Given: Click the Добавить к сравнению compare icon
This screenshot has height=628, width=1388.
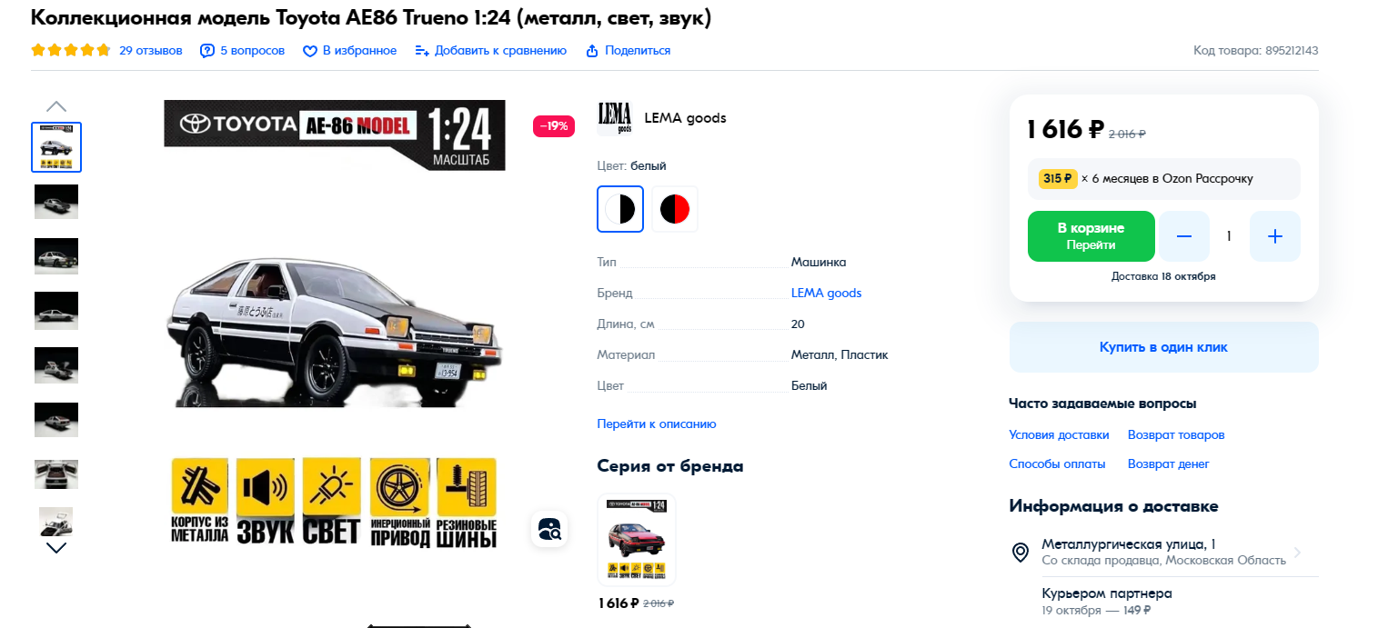Looking at the screenshot, I should pos(422,51).
